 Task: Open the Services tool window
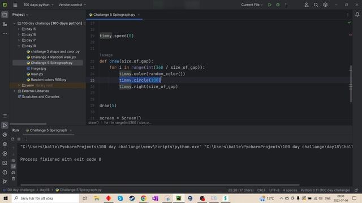coord(5,153)
